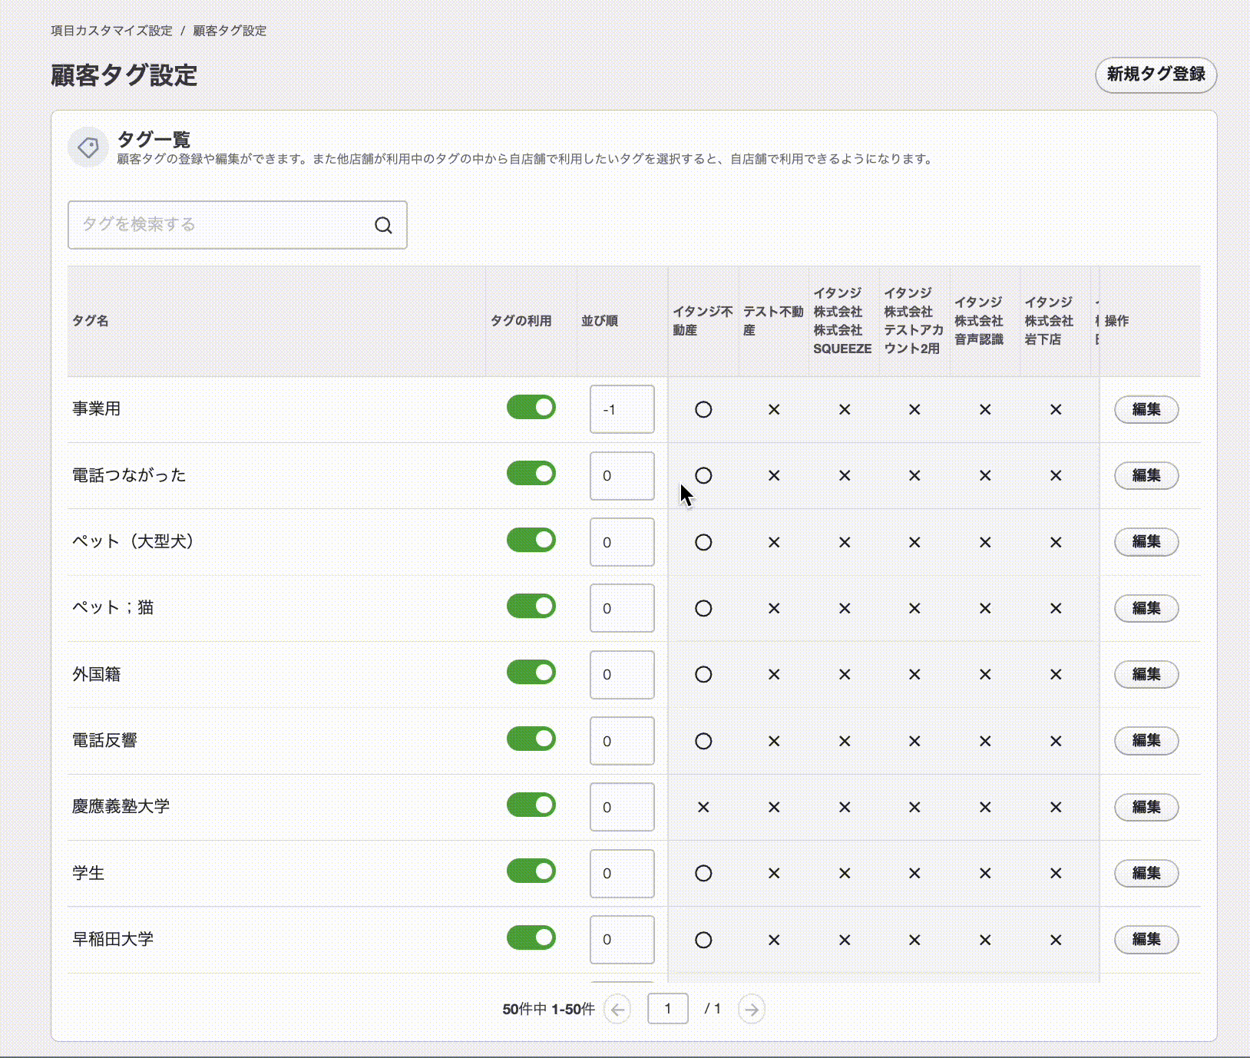Edit the 学生 tag

tap(1146, 873)
